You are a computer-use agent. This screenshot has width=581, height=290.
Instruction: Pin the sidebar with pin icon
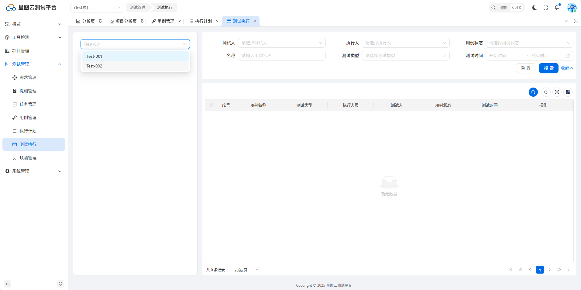(60, 284)
